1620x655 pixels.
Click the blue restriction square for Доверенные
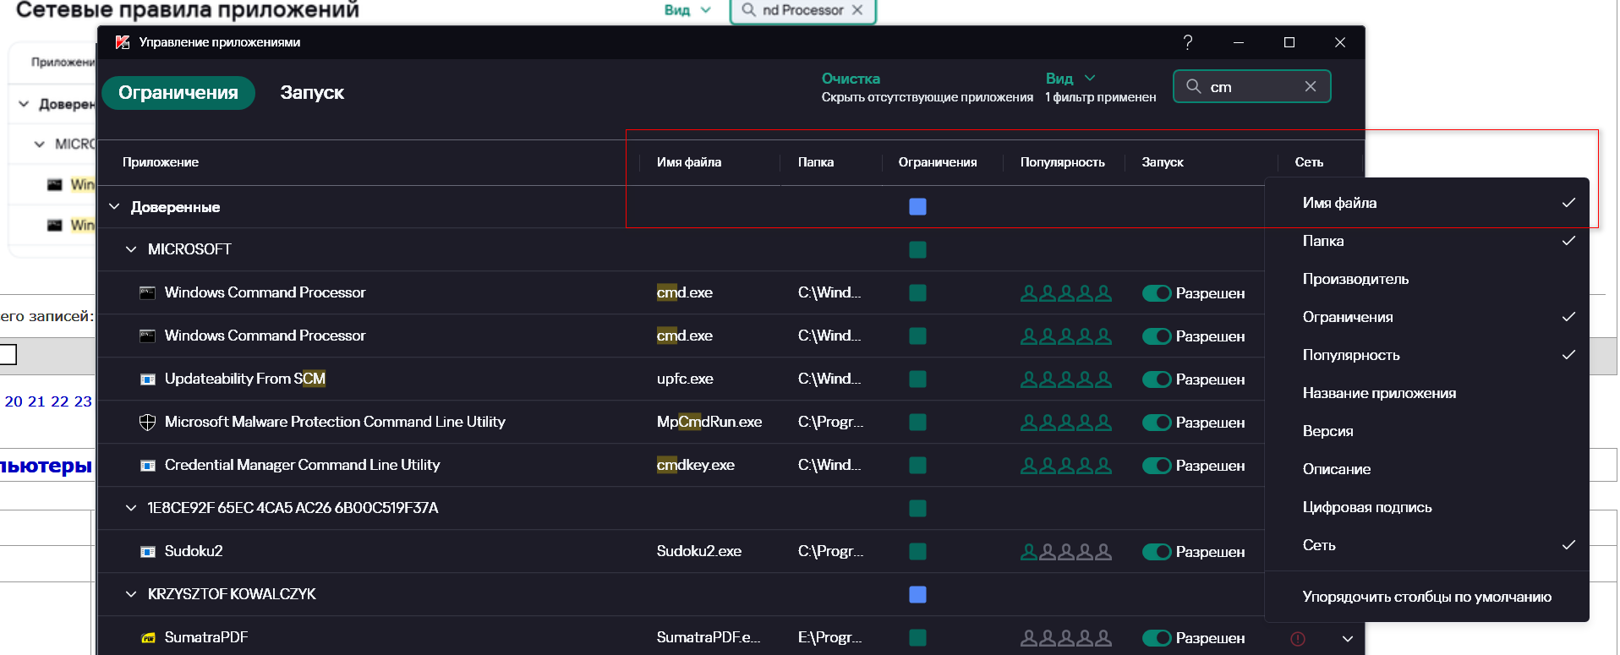click(917, 207)
